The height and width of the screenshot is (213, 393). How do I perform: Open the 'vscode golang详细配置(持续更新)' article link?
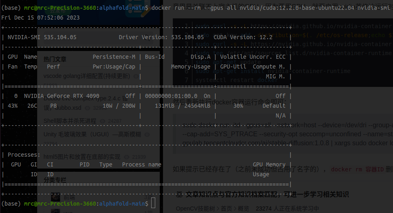pos(87,76)
